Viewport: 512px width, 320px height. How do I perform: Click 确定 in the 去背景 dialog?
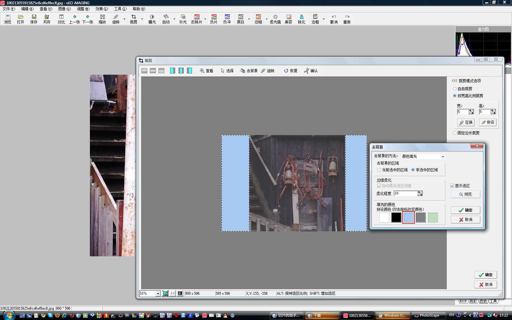point(465,210)
